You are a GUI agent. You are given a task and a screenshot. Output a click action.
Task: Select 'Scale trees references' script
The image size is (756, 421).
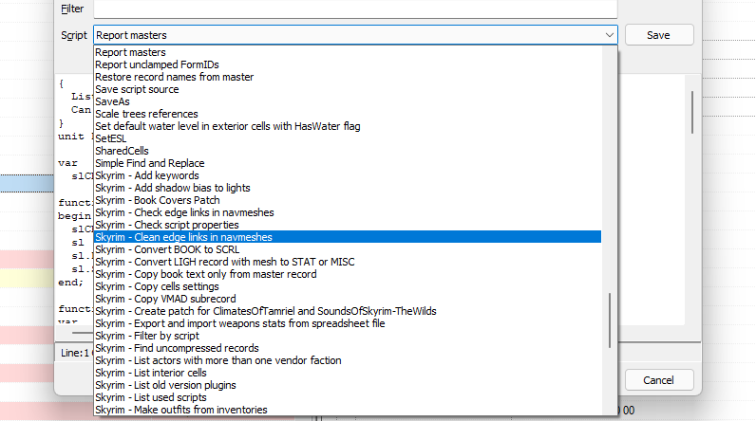(x=348, y=114)
